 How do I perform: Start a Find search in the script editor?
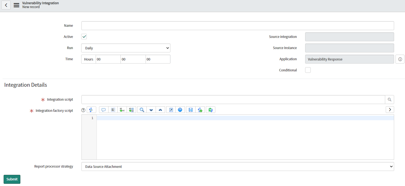pyautogui.click(x=142, y=110)
